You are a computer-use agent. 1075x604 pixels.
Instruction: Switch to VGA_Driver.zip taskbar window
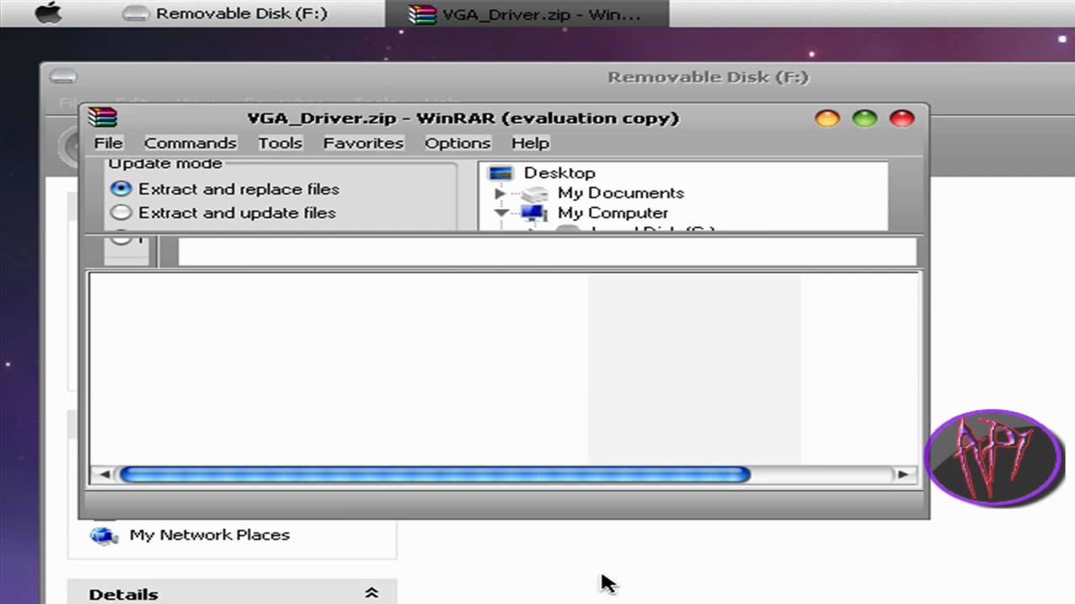pyautogui.click(x=527, y=13)
